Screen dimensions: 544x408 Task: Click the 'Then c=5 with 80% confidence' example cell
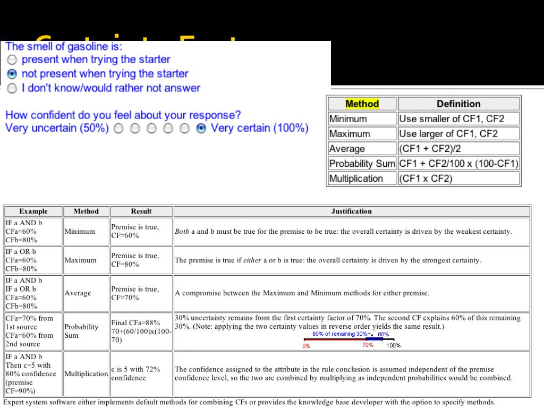click(33, 373)
